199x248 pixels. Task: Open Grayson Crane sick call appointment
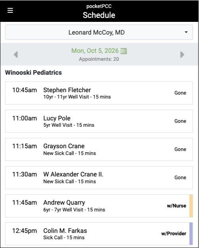pyautogui.click(x=99, y=149)
